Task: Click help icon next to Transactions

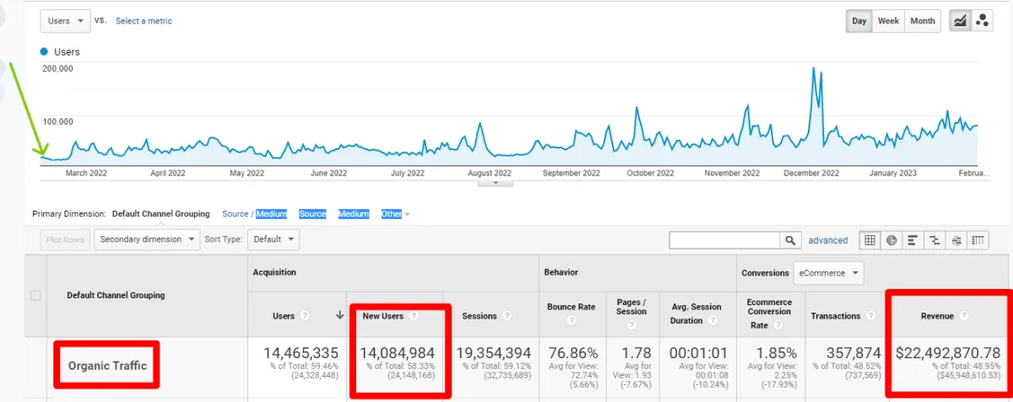Action: [870, 316]
